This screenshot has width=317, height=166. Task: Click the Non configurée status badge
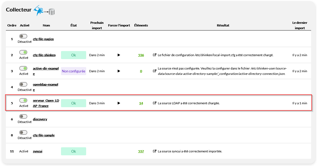coord(74,71)
